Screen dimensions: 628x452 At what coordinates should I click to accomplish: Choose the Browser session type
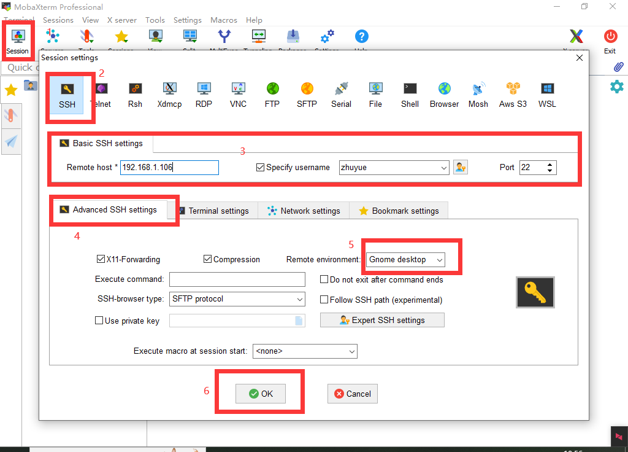coord(444,95)
